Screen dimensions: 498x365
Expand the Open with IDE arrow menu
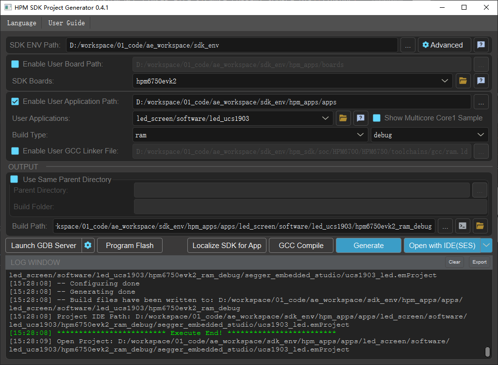coord(486,245)
